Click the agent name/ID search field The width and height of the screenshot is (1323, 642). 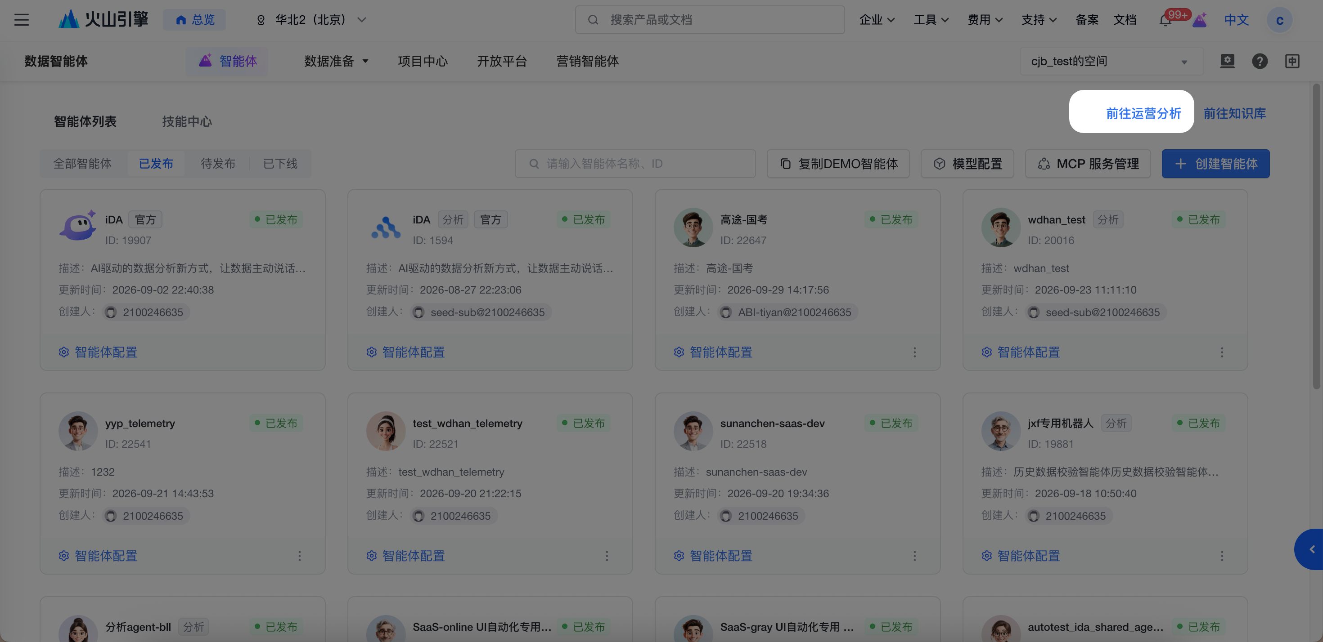pos(635,164)
